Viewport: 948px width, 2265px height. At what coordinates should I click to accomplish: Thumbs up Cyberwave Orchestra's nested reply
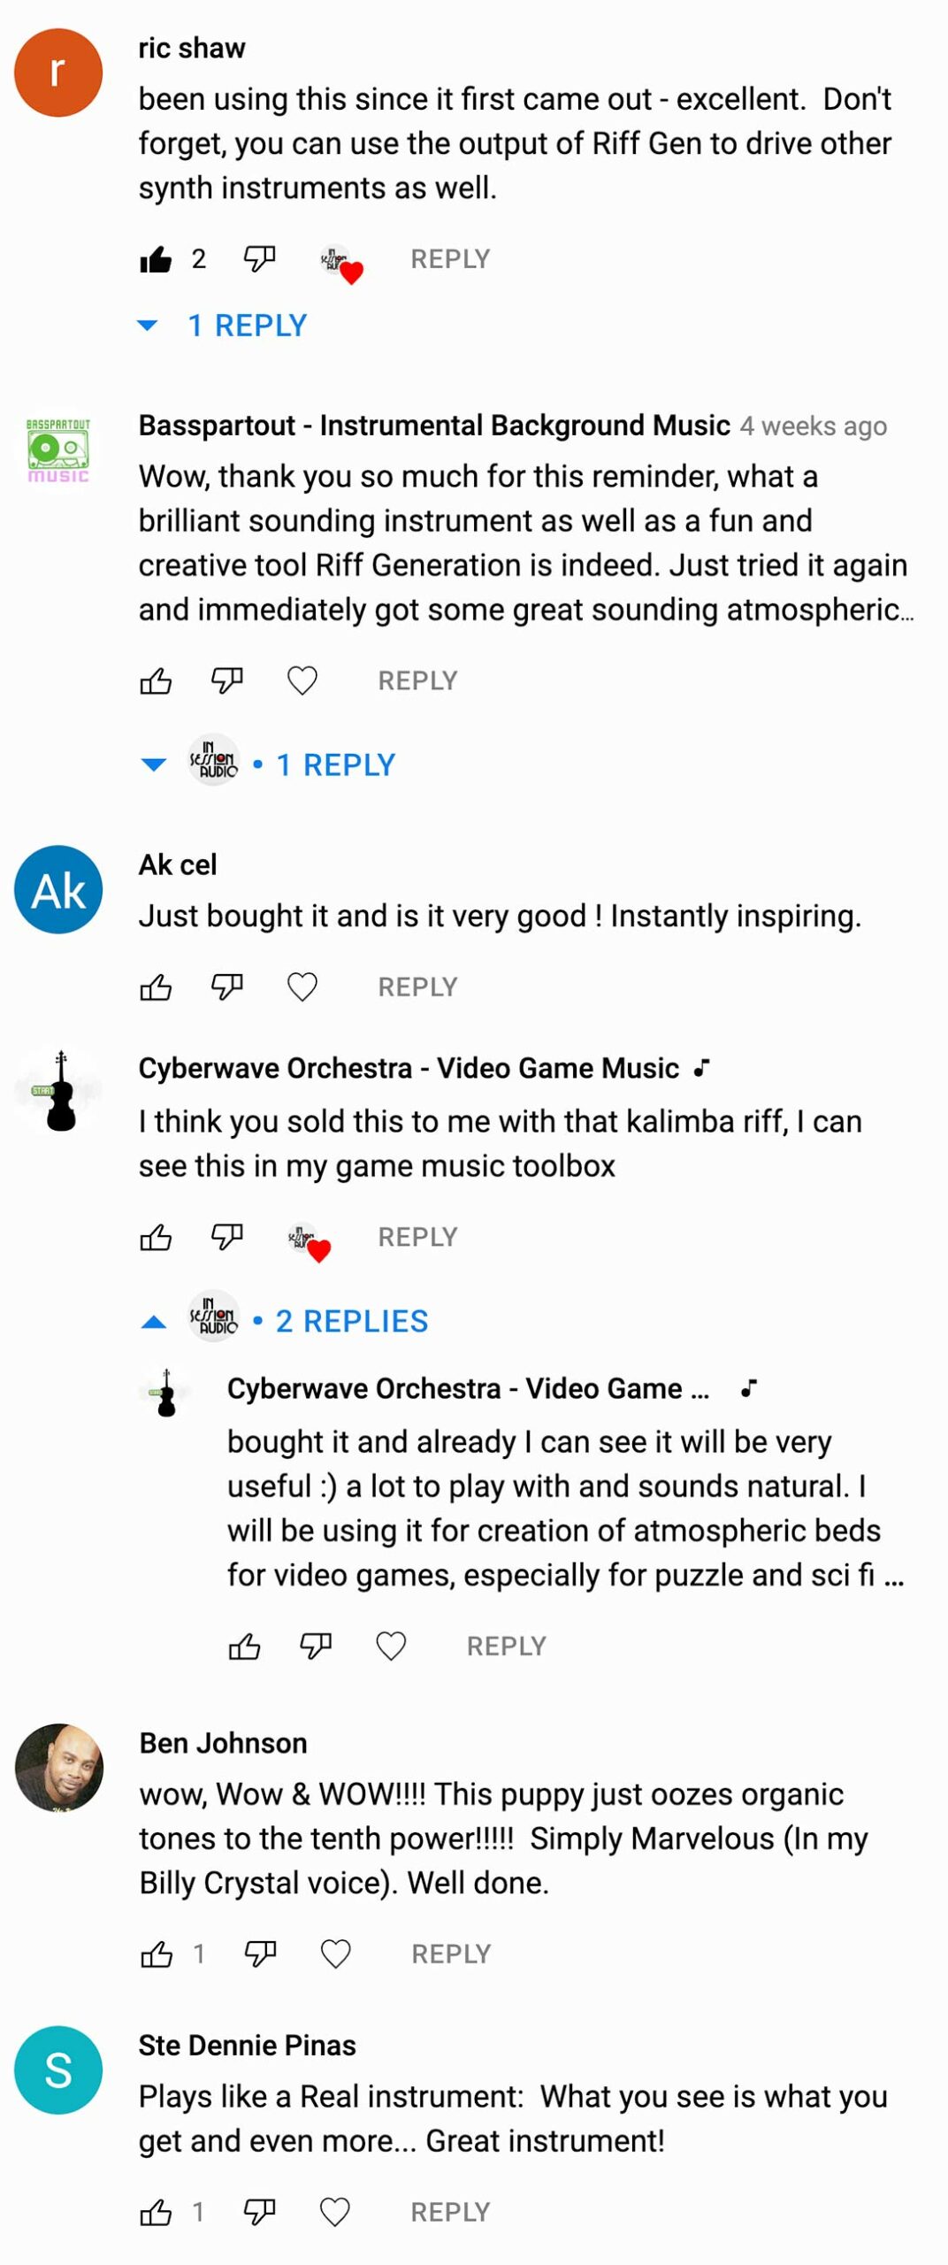[244, 1646]
